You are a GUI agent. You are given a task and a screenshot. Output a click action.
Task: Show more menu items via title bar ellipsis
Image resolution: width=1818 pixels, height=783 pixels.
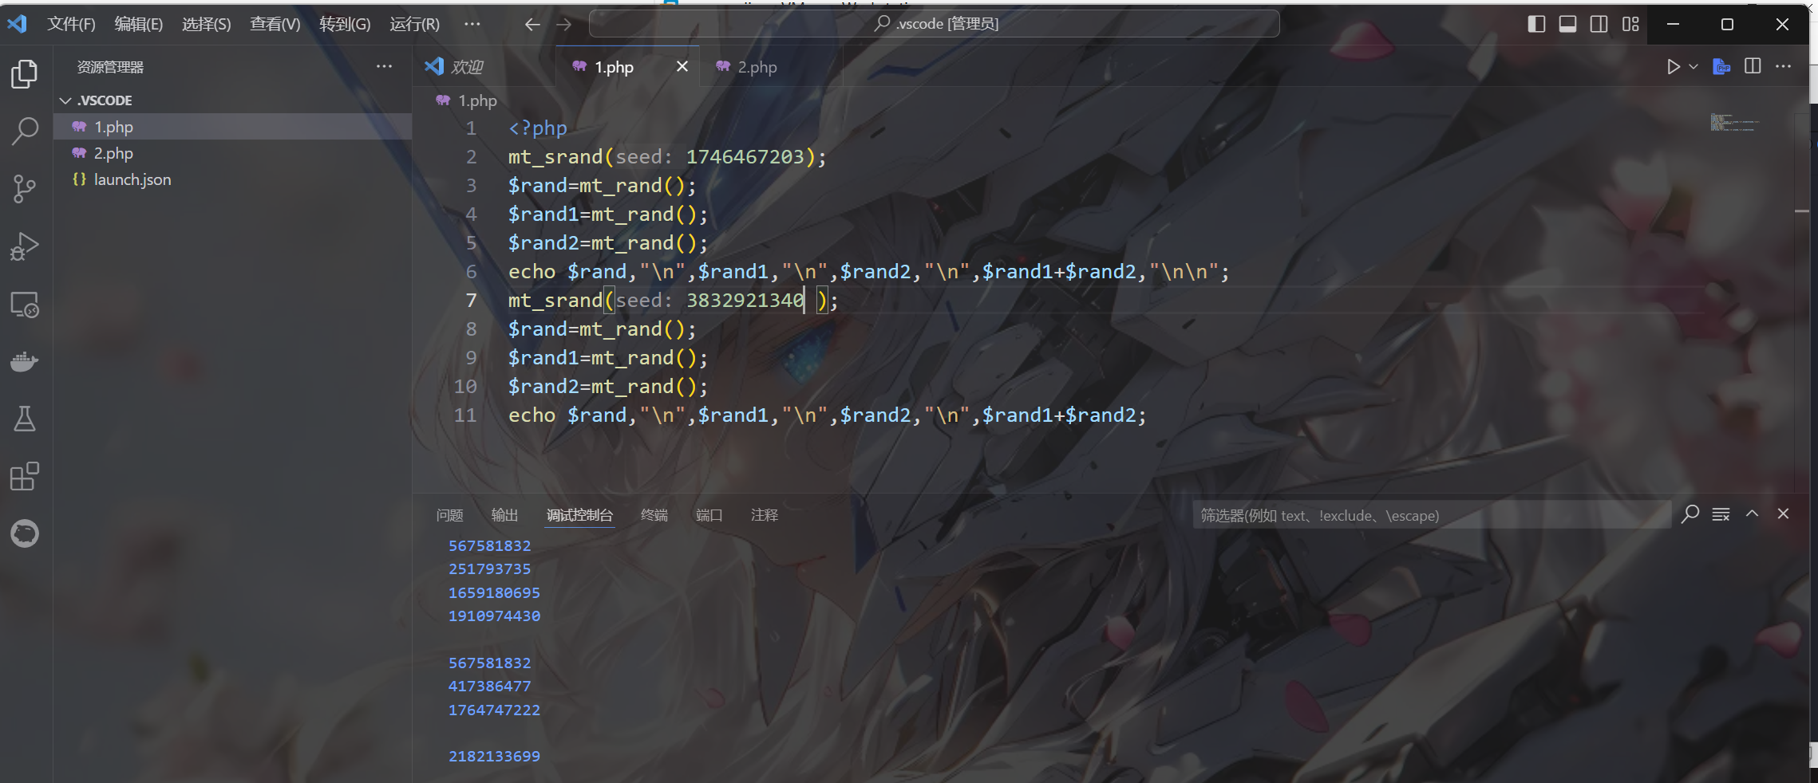(x=472, y=24)
